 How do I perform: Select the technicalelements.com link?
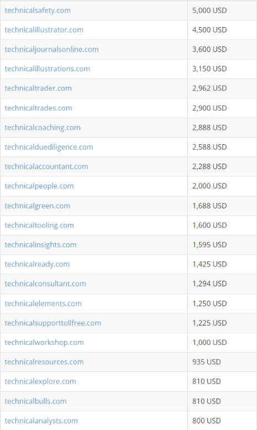click(43, 303)
